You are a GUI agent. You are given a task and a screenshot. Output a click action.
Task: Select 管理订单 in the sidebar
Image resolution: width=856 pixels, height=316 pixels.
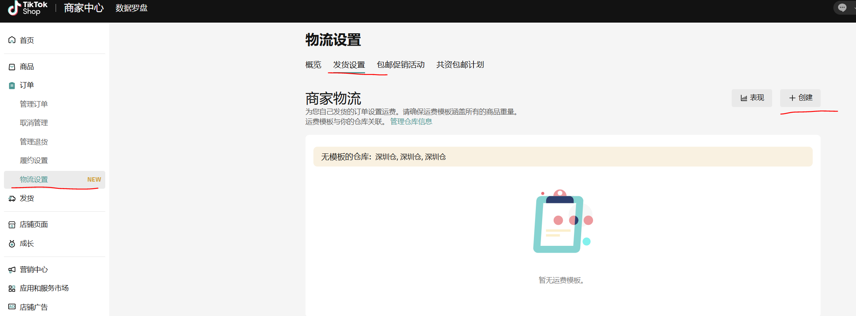click(x=34, y=104)
